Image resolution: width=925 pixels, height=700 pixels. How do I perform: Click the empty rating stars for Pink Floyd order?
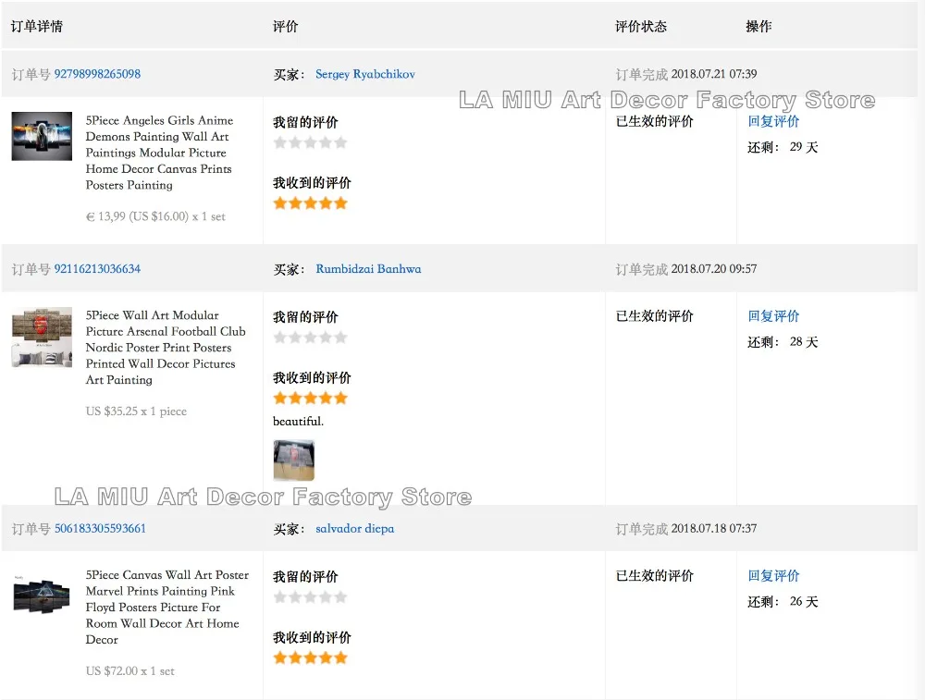coord(310,597)
